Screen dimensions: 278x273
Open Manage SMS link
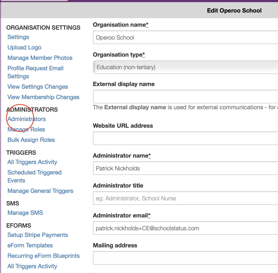pyautogui.click(x=25, y=213)
